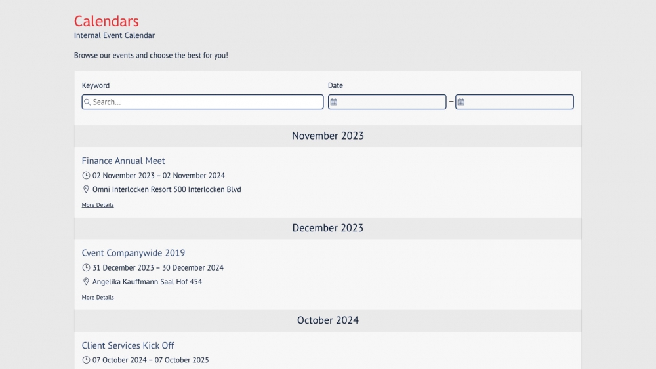Click clock icon for Client Services Kick Off
The height and width of the screenshot is (369, 656).
(86, 360)
